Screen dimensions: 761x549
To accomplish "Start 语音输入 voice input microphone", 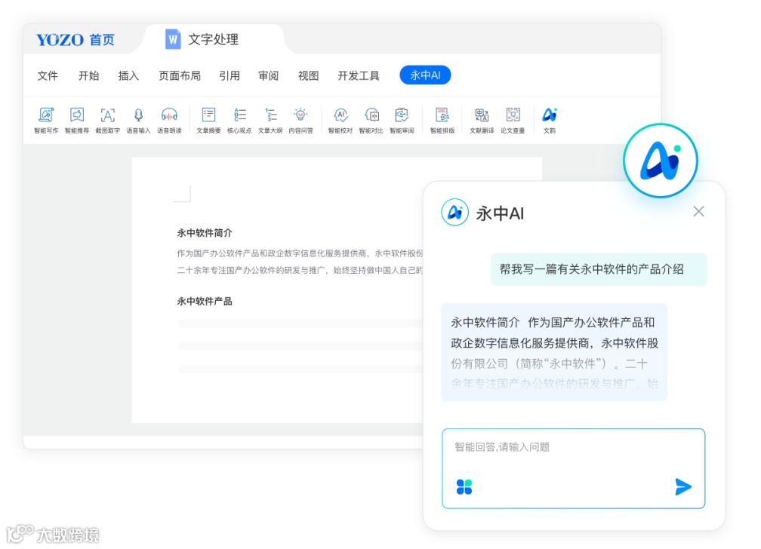I will point(138,120).
